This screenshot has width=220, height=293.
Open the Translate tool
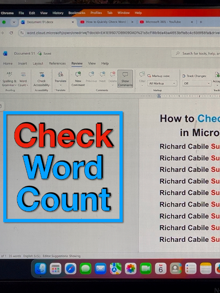(60, 79)
